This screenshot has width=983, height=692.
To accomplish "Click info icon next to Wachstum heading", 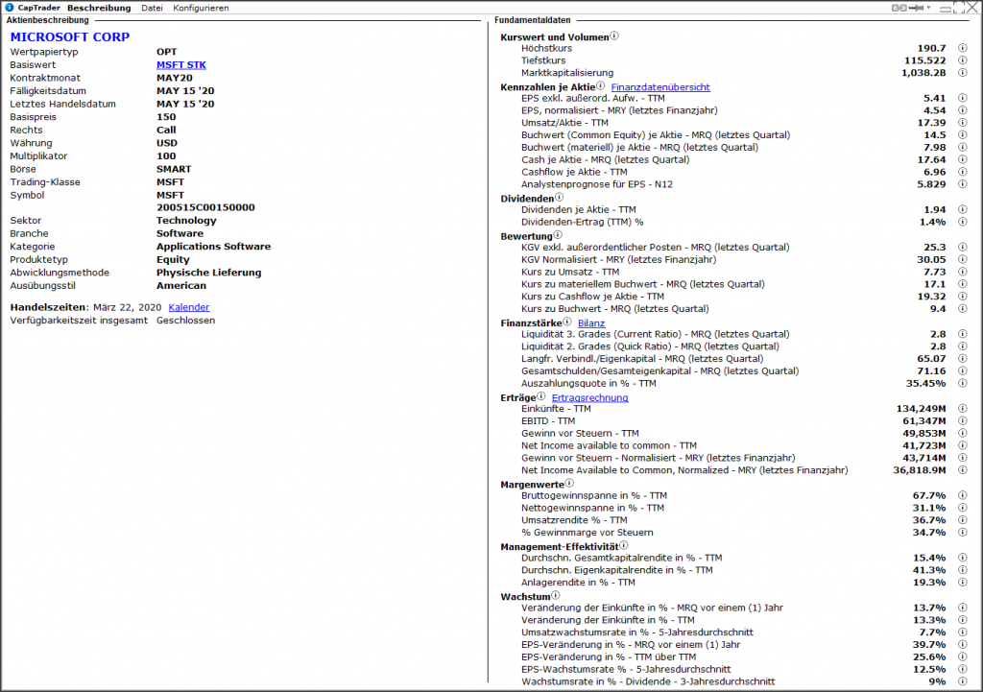I will point(556,595).
